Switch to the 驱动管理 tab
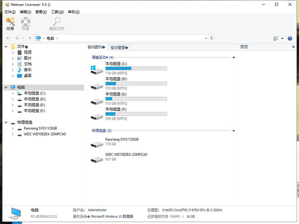 tap(120, 47)
